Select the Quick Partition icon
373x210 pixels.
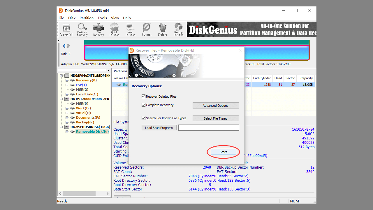tap(114, 30)
